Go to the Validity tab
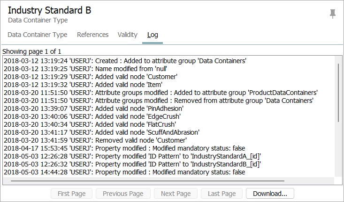The image size is (344, 202). click(x=128, y=35)
